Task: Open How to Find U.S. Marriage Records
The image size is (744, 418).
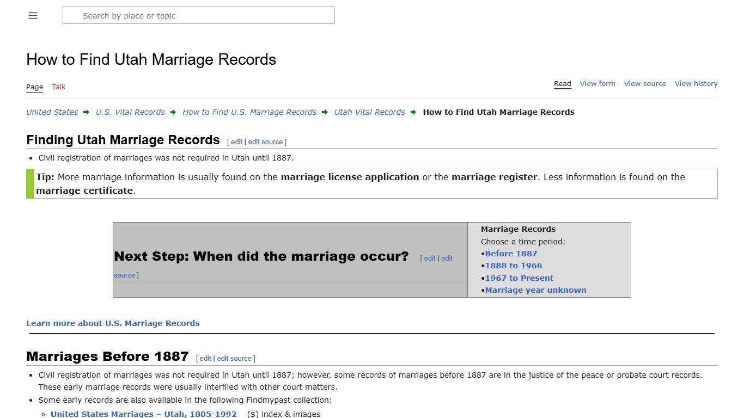Action: [249, 112]
